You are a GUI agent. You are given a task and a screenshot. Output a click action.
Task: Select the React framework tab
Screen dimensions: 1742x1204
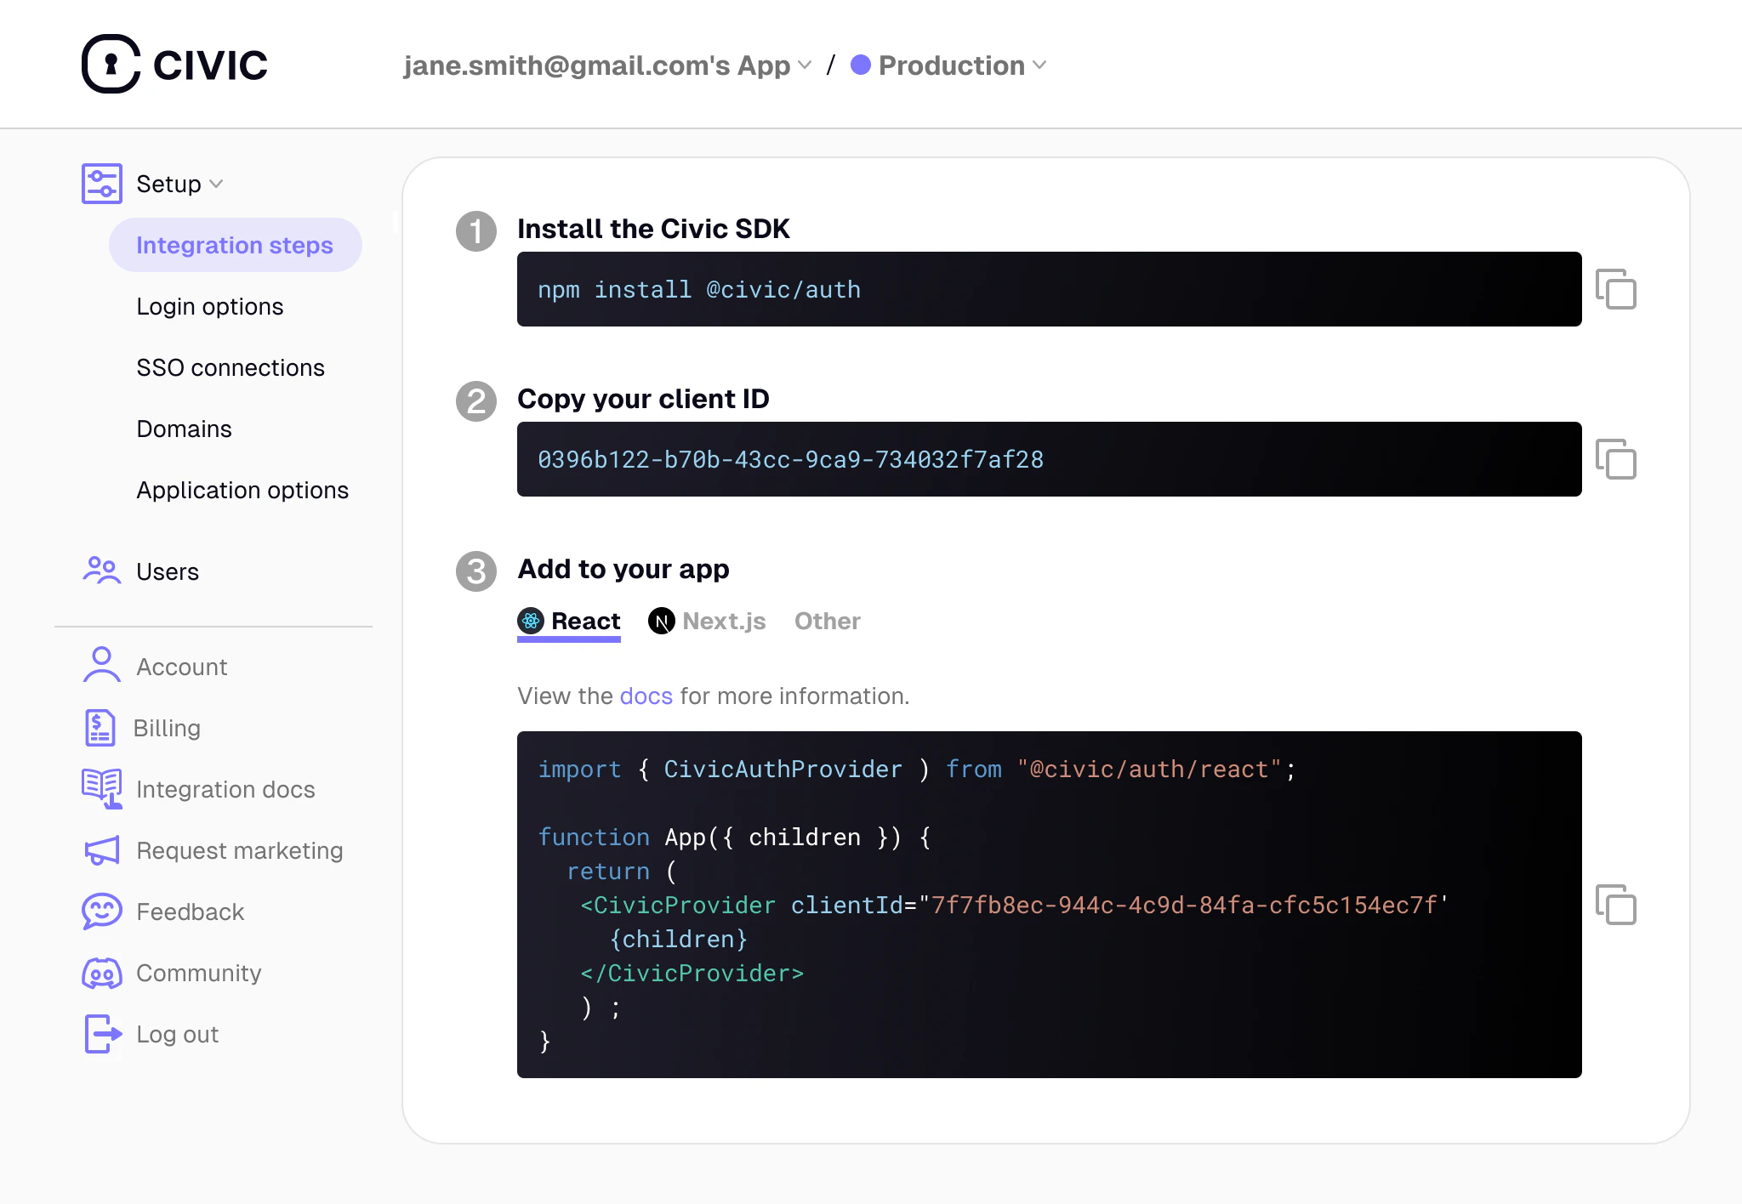click(x=569, y=622)
